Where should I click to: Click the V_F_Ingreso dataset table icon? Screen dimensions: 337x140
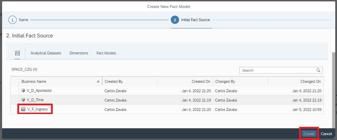tap(23, 110)
